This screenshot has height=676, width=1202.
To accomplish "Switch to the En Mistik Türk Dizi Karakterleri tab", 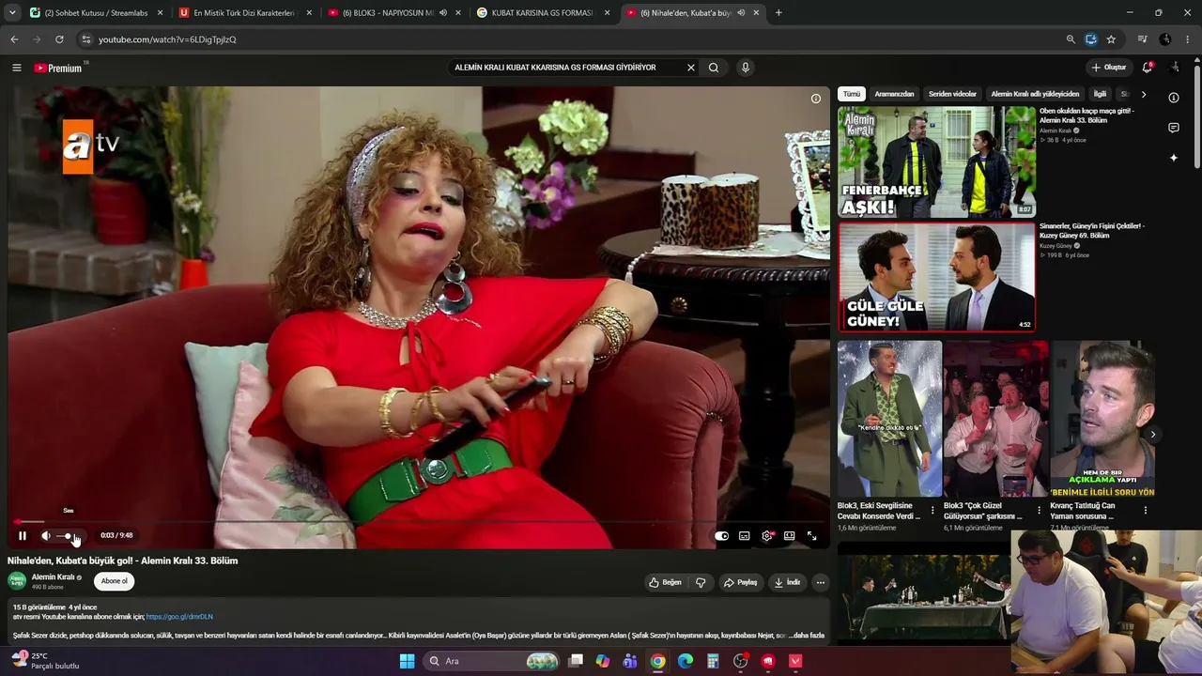I will 244,13.
